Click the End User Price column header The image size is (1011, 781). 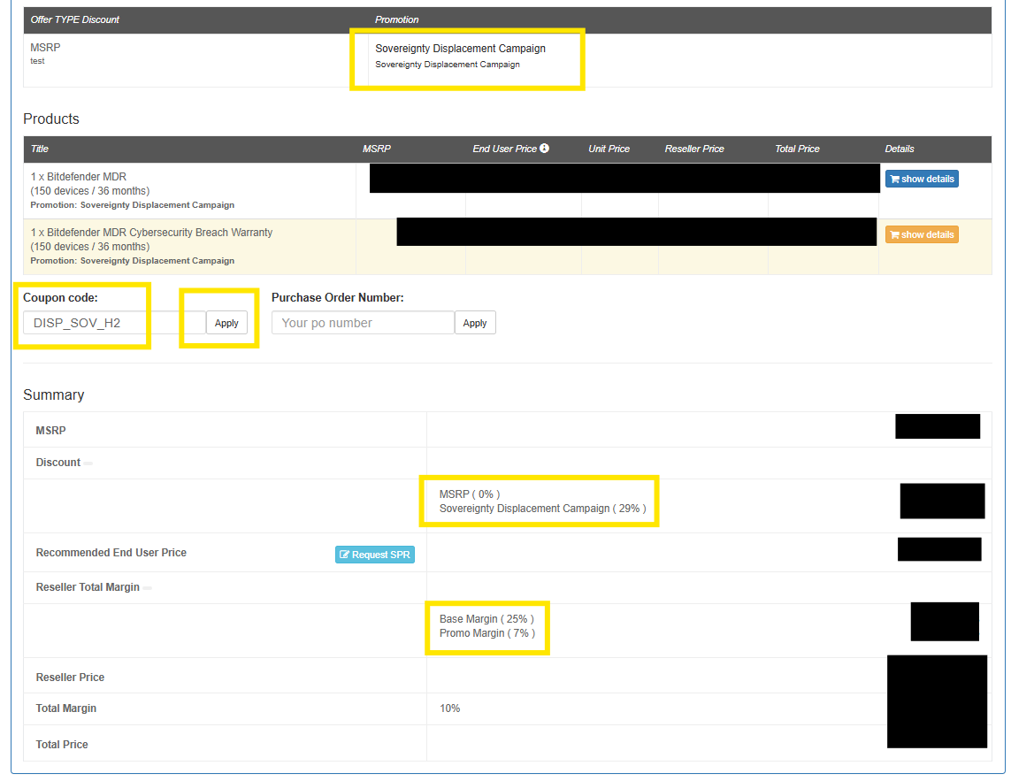[504, 149]
